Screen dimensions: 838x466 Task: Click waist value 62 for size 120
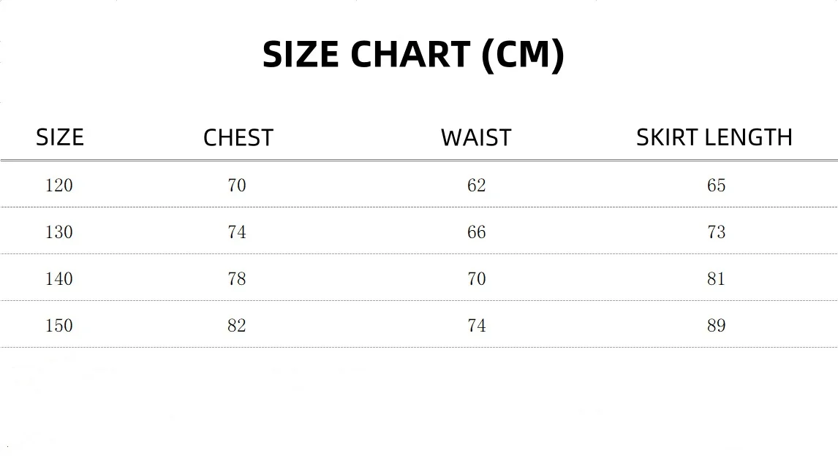477,186
